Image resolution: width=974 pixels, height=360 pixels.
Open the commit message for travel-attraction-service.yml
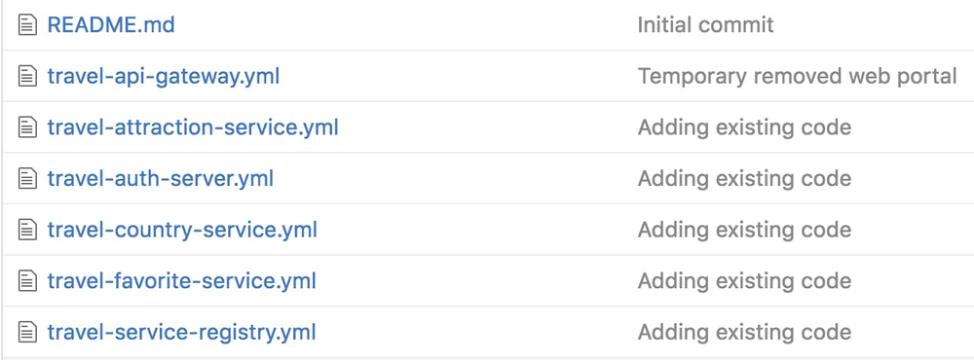[x=744, y=127]
